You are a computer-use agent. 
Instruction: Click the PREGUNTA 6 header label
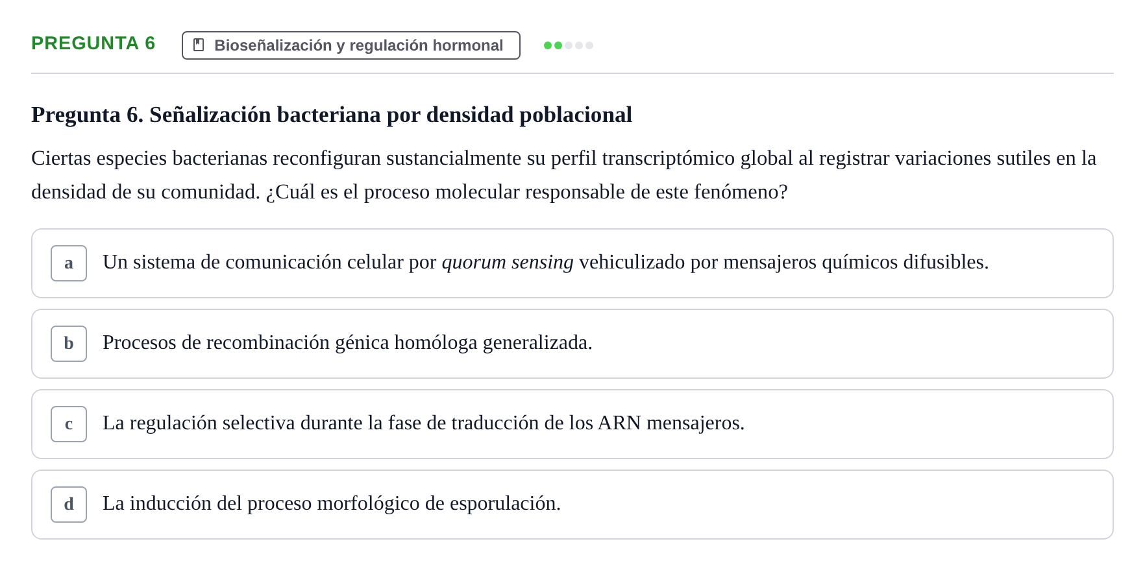[93, 43]
